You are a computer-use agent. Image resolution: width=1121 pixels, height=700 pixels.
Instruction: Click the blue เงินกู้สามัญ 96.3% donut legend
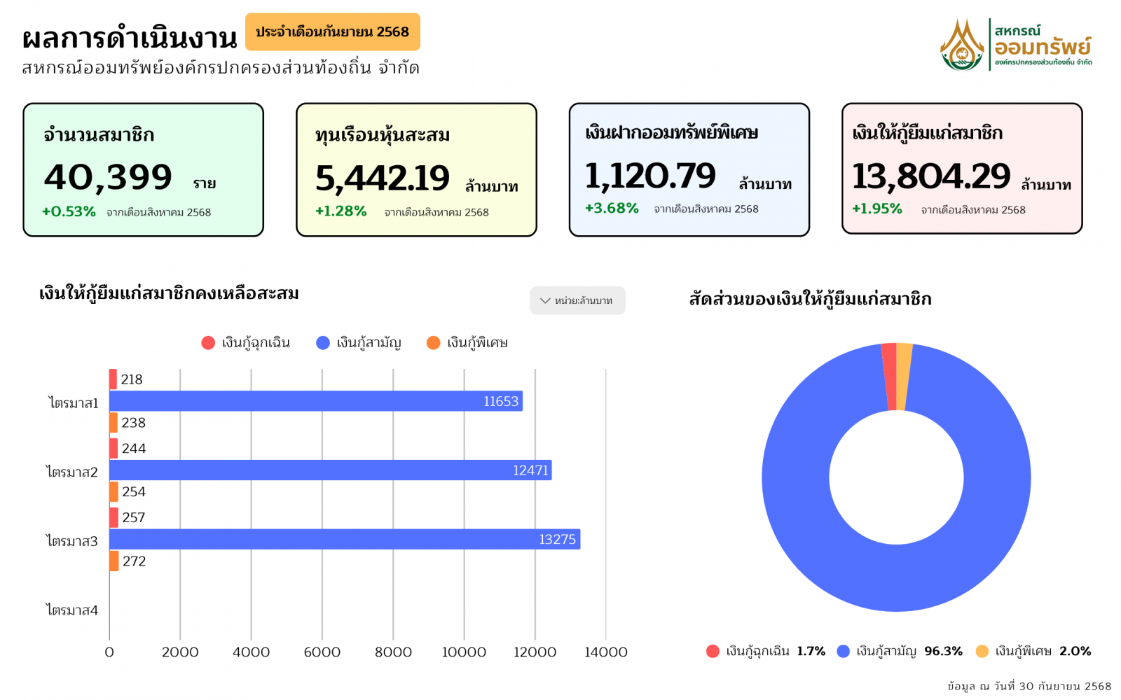tap(900, 651)
